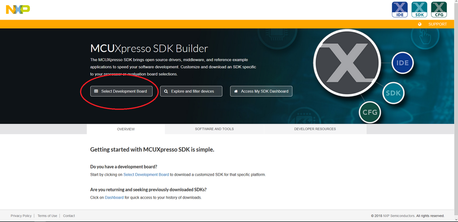Click the MCUXpresso SDK Builder heading
458x222 pixels.
[149, 48]
